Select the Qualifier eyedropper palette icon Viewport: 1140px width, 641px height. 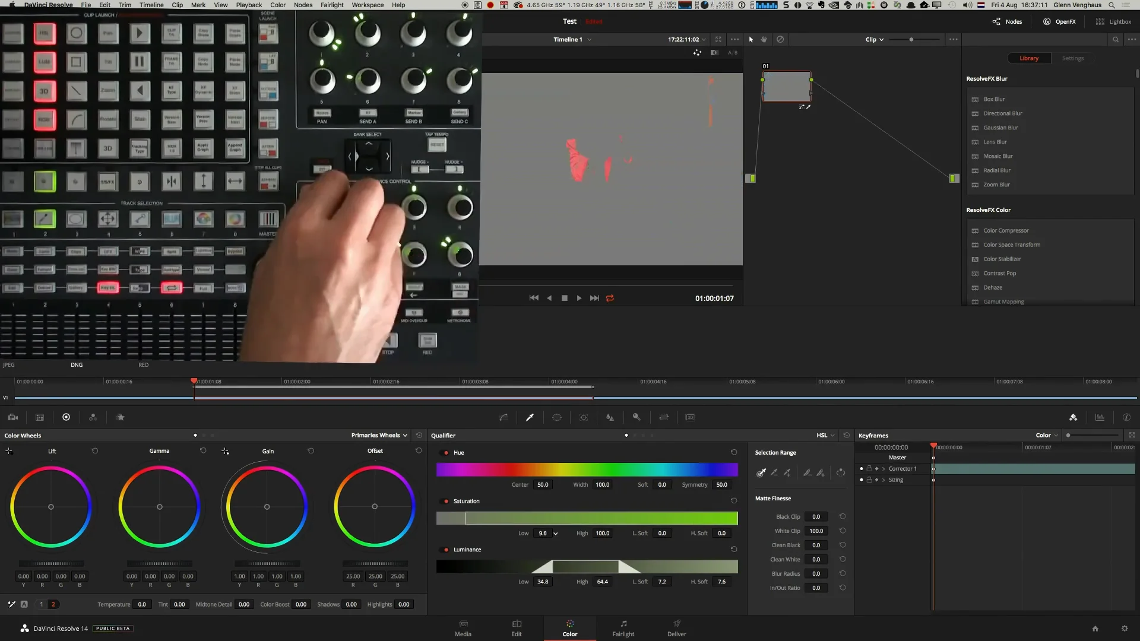pyautogui.click(x=530, y=417)
